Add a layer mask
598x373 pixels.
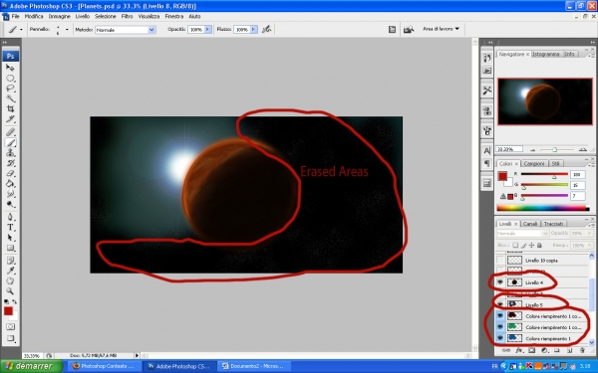point(531,350)
